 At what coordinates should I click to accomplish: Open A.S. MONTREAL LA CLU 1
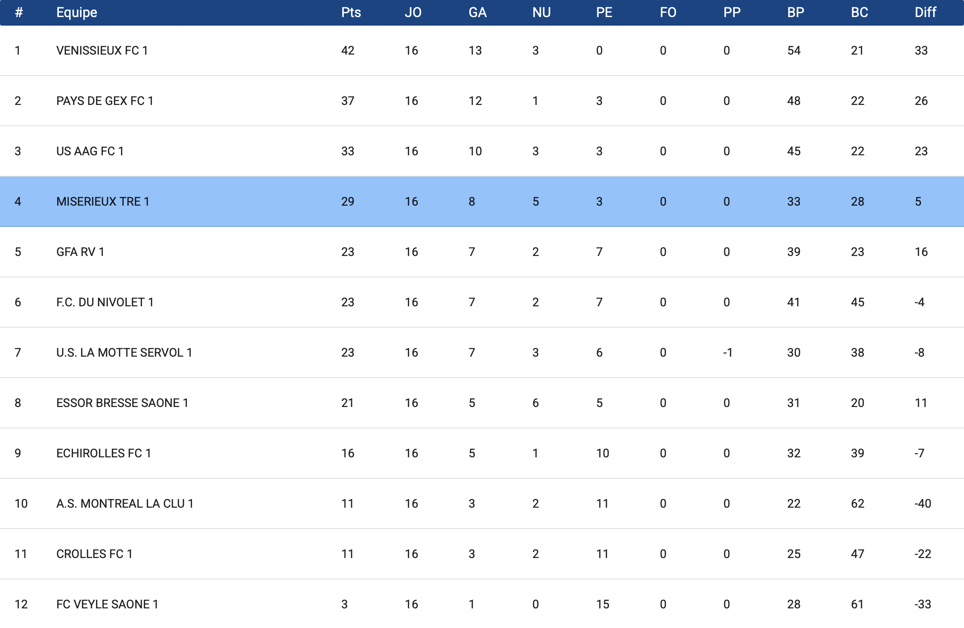tap(125, 504)
